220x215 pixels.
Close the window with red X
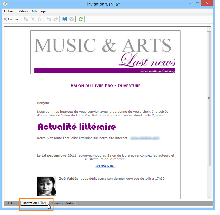tap(207, 3)
